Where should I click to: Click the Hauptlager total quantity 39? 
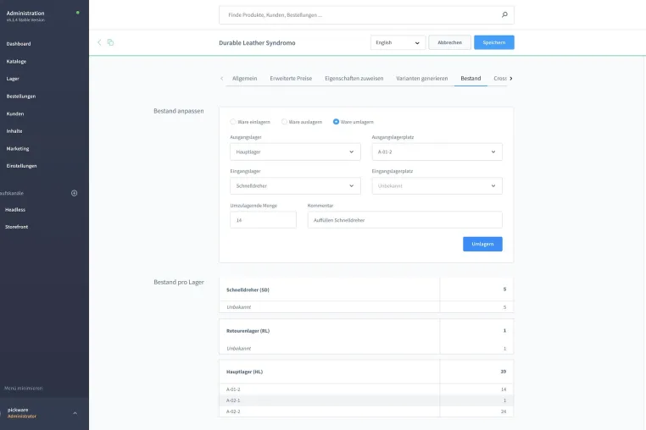[503, 372]
